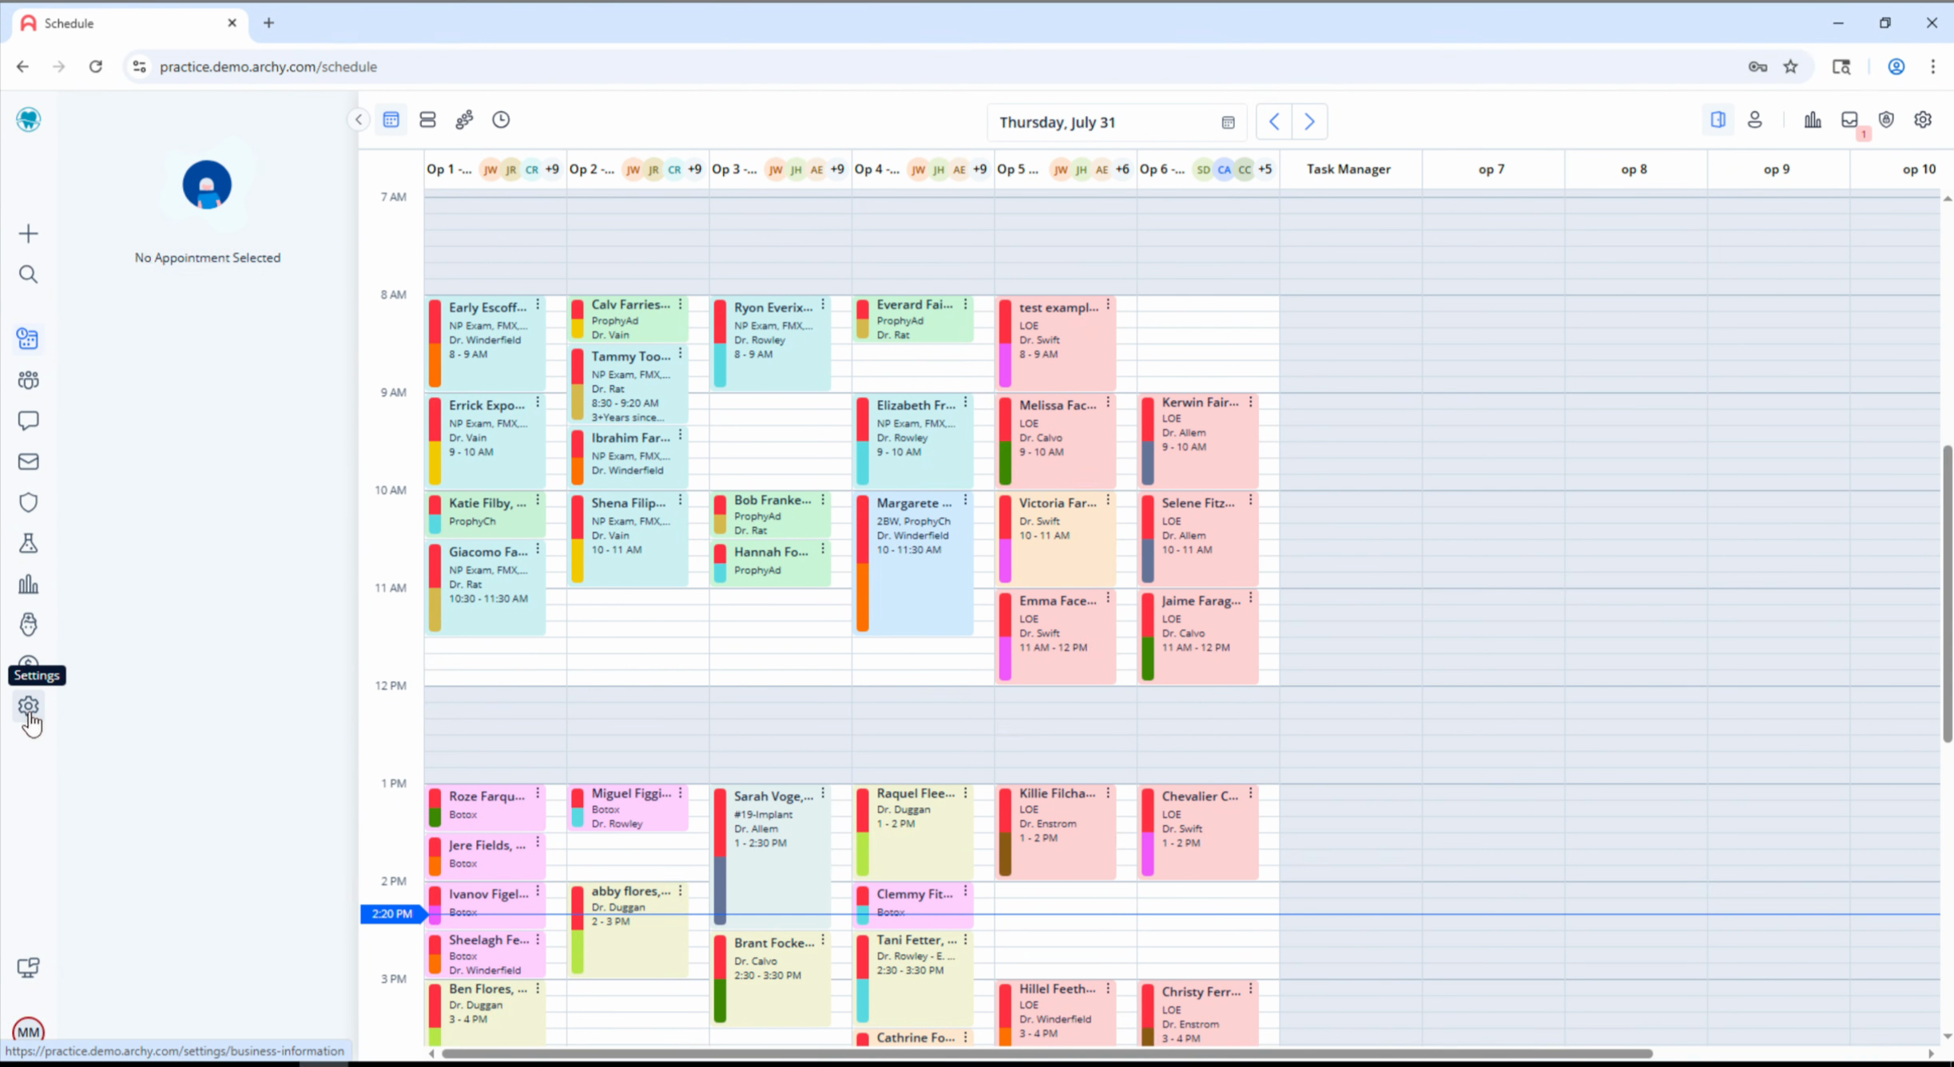Open the monitor device icon in sidebar

(28, 967)
